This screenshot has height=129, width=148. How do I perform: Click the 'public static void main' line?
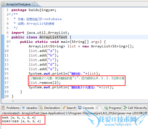[63, 42]
